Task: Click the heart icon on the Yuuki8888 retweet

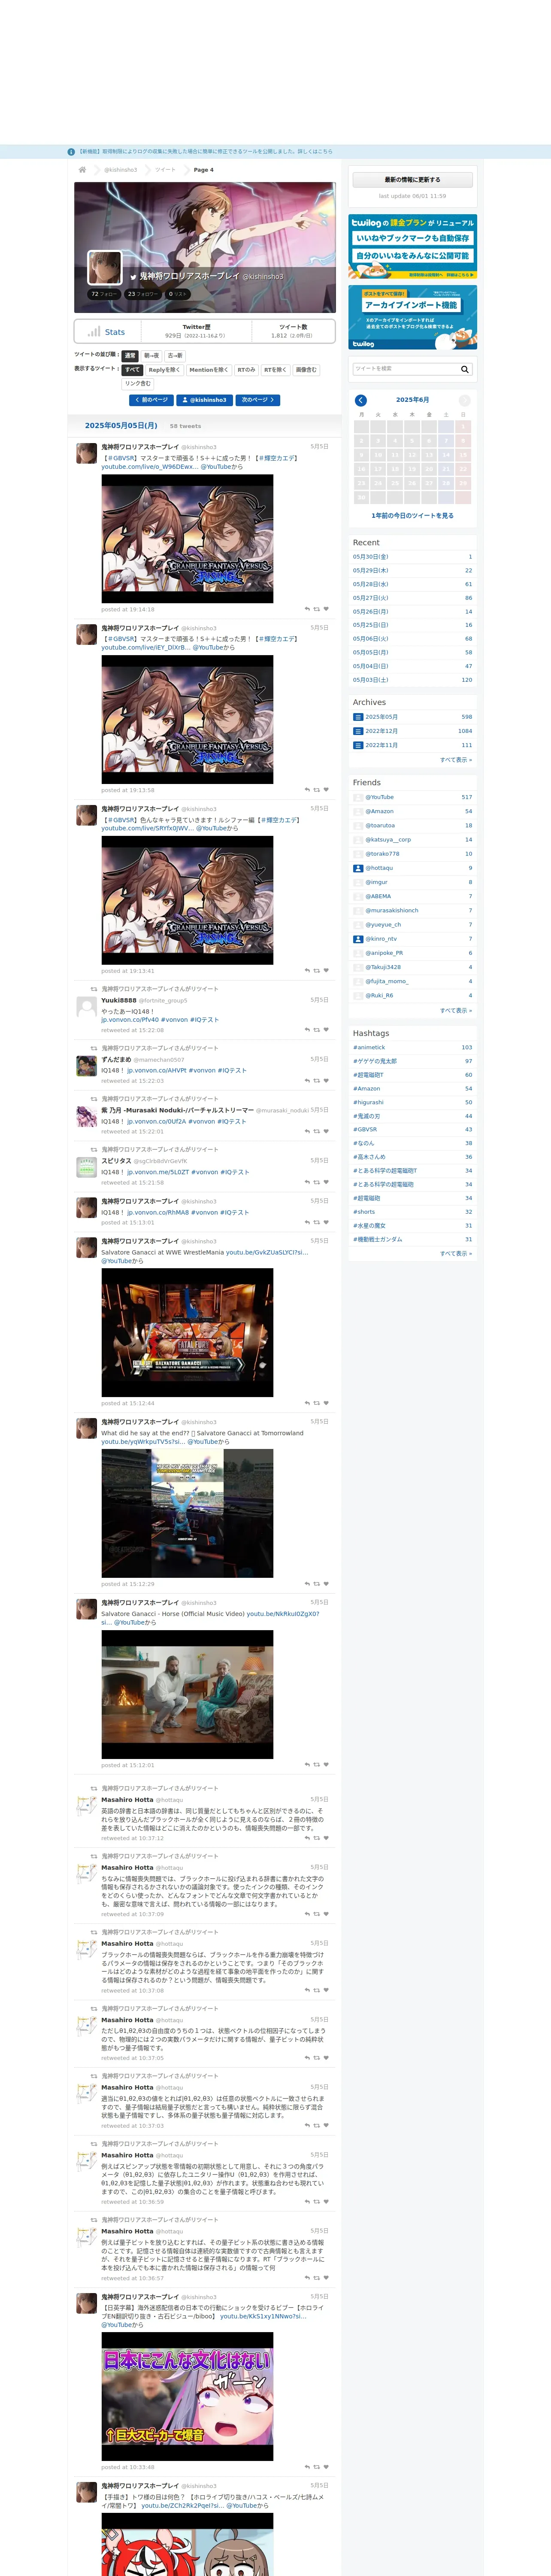Action: [326, 1029]
